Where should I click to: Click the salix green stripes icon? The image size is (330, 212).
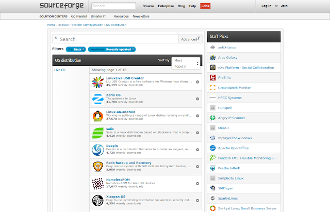(98, 133)
